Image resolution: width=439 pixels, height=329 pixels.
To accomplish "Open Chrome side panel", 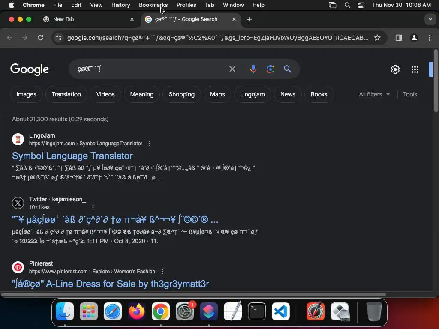I will coord(398,38).
